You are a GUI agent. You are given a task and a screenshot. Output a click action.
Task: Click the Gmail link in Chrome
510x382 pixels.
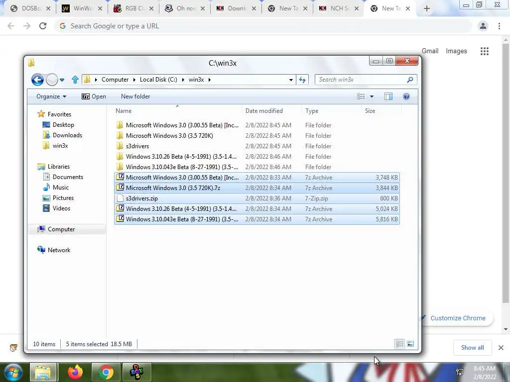(430, 51)
